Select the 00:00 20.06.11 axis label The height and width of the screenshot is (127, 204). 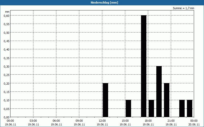coord(194,122)
